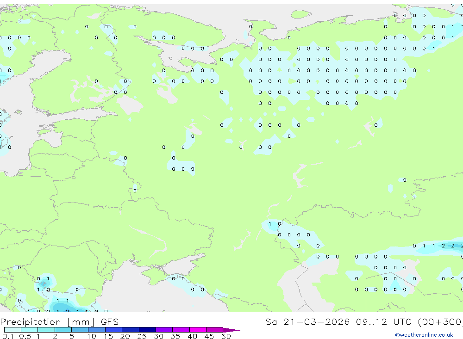Select the lightest cyan 0.1–0.5 legend swatch
Viewport: 463px width, 339px height.
click(13, 330)
